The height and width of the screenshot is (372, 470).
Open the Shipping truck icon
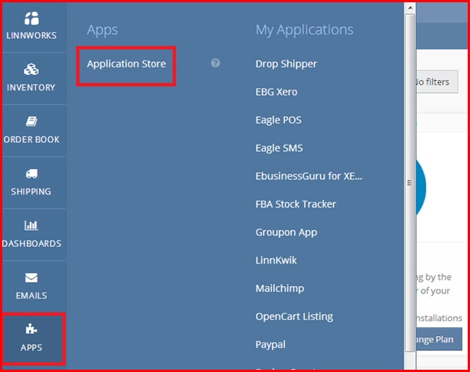coord(31,174)
